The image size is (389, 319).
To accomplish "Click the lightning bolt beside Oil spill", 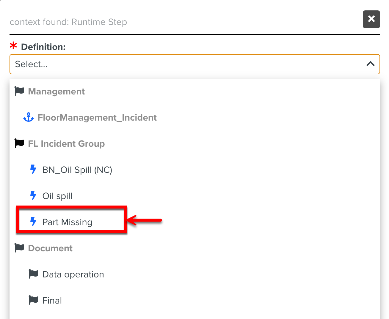I will (x=33, y=196).
